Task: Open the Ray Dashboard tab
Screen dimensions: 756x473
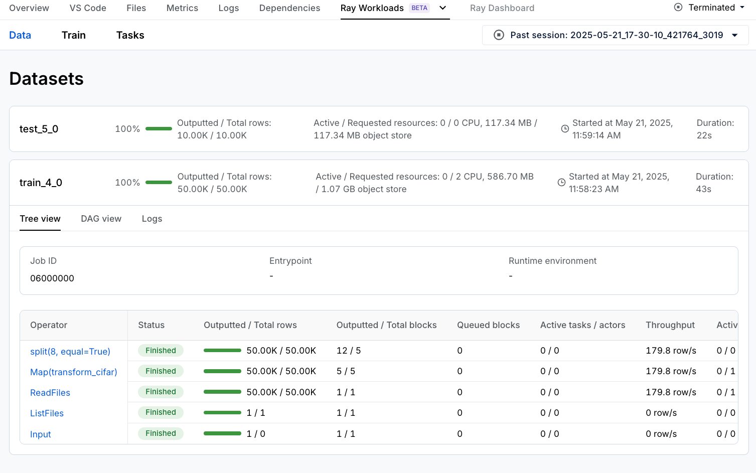Action: [502, 8]
